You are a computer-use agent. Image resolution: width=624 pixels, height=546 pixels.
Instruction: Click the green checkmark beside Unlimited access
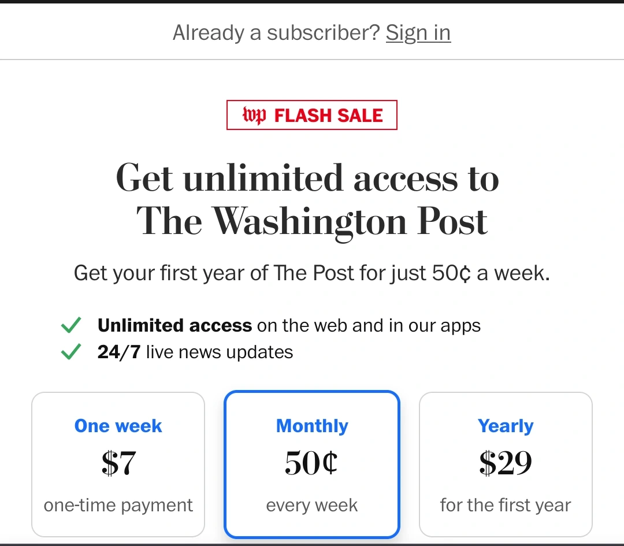70,325
